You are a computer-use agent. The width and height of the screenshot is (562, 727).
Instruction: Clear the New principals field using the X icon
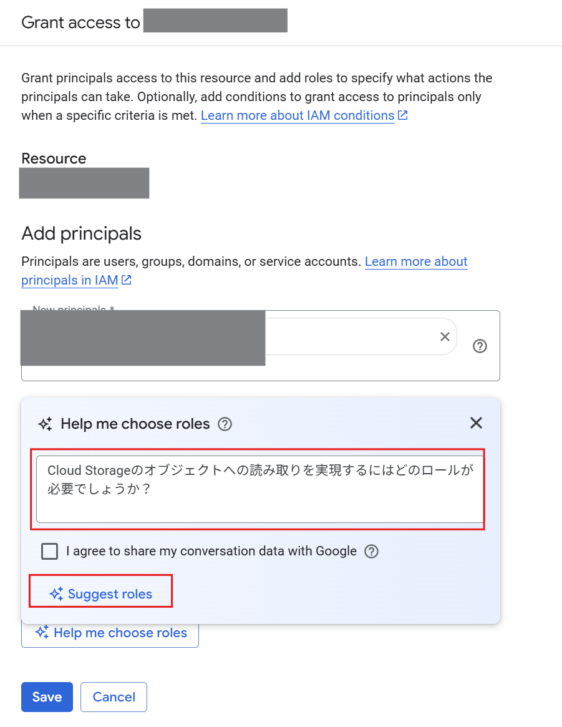pyautogui.click(x=445, y=336)
